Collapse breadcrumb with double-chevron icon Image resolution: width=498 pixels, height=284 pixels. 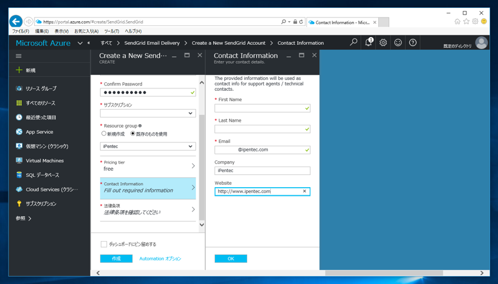tap(89, 43)
